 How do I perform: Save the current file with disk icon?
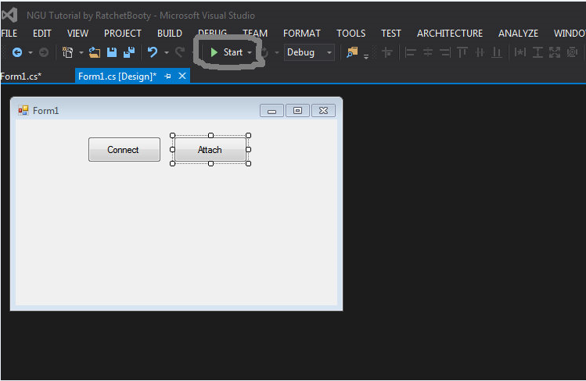[112, 52]
